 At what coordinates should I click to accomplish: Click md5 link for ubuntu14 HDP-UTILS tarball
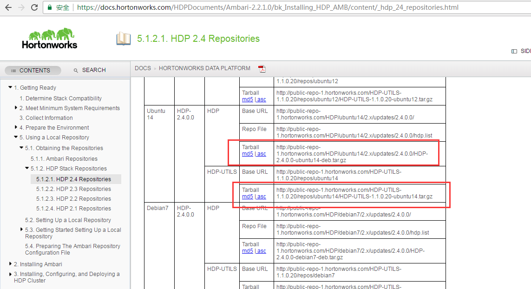(248, 197)
